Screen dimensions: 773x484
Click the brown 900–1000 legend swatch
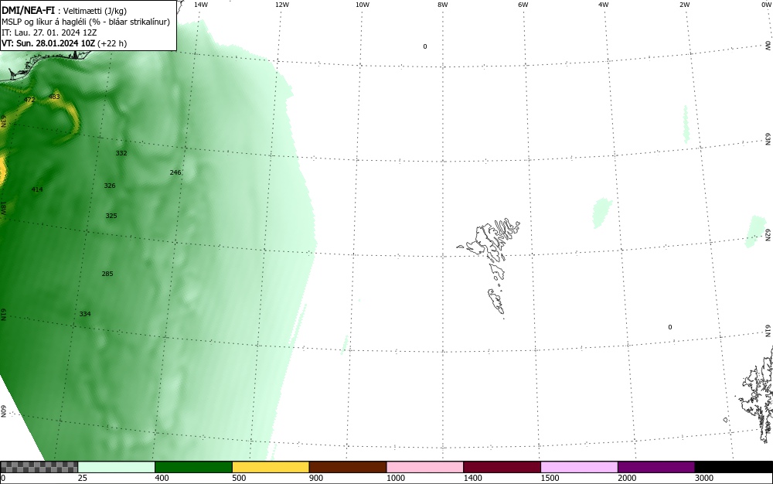[348, 467]
